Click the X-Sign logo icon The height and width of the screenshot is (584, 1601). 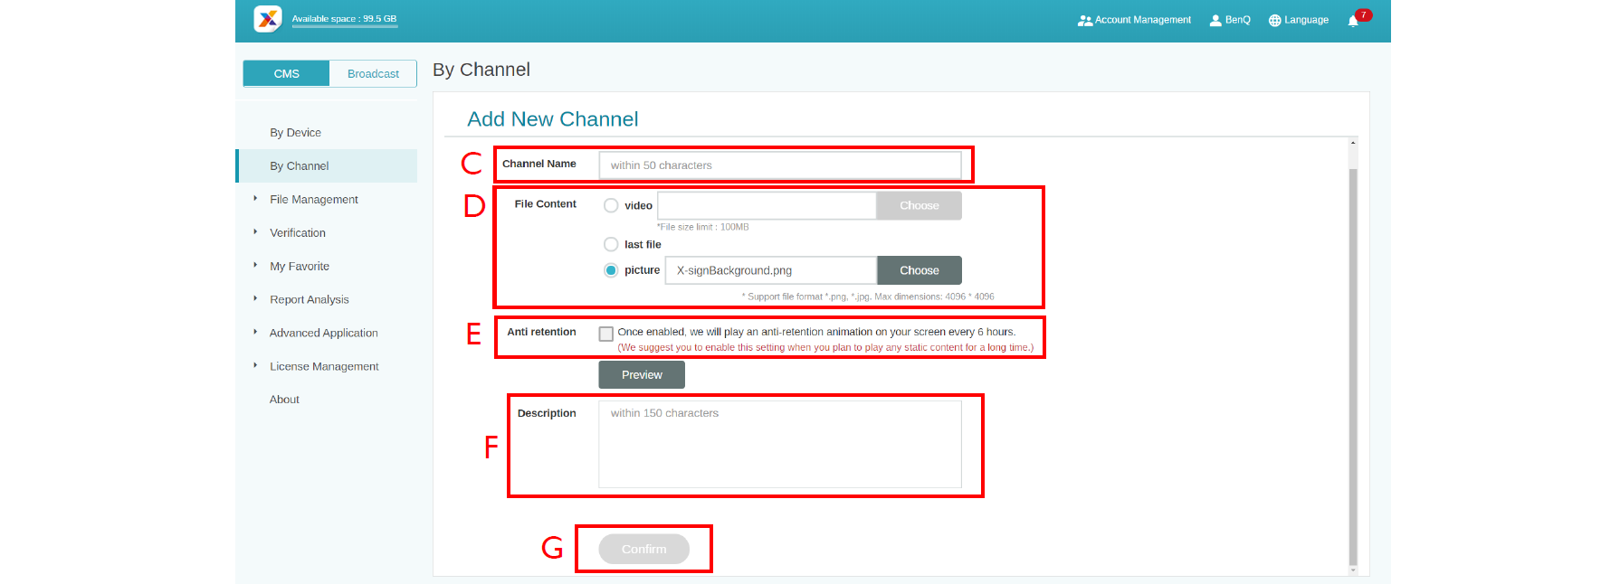[268, 19]
